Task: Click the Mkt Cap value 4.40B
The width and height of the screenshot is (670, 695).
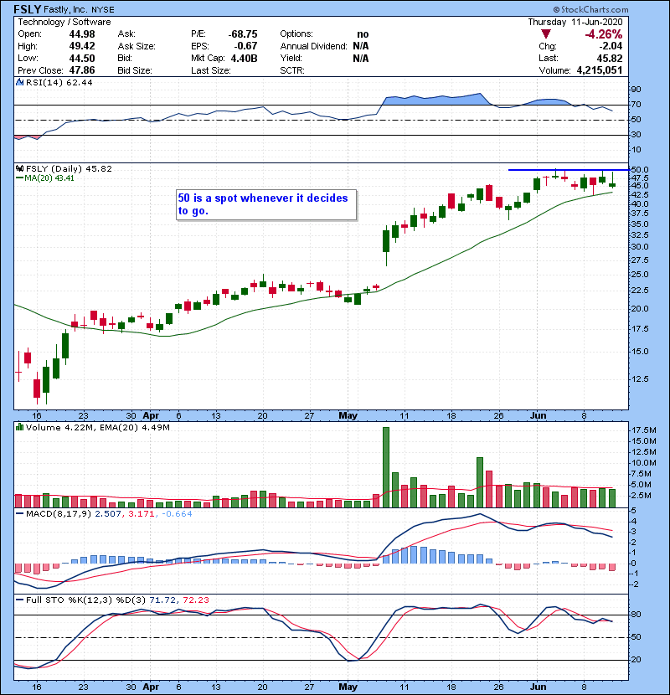Action: point(245,58)
